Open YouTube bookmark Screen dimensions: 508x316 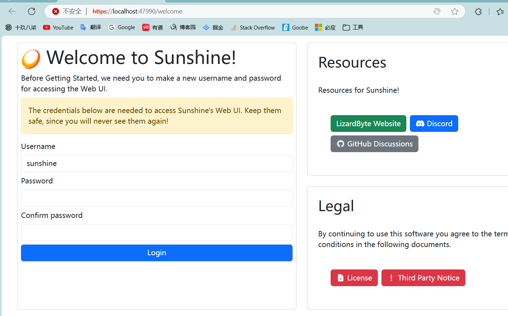pyautogui.click(x=58, y=27)
